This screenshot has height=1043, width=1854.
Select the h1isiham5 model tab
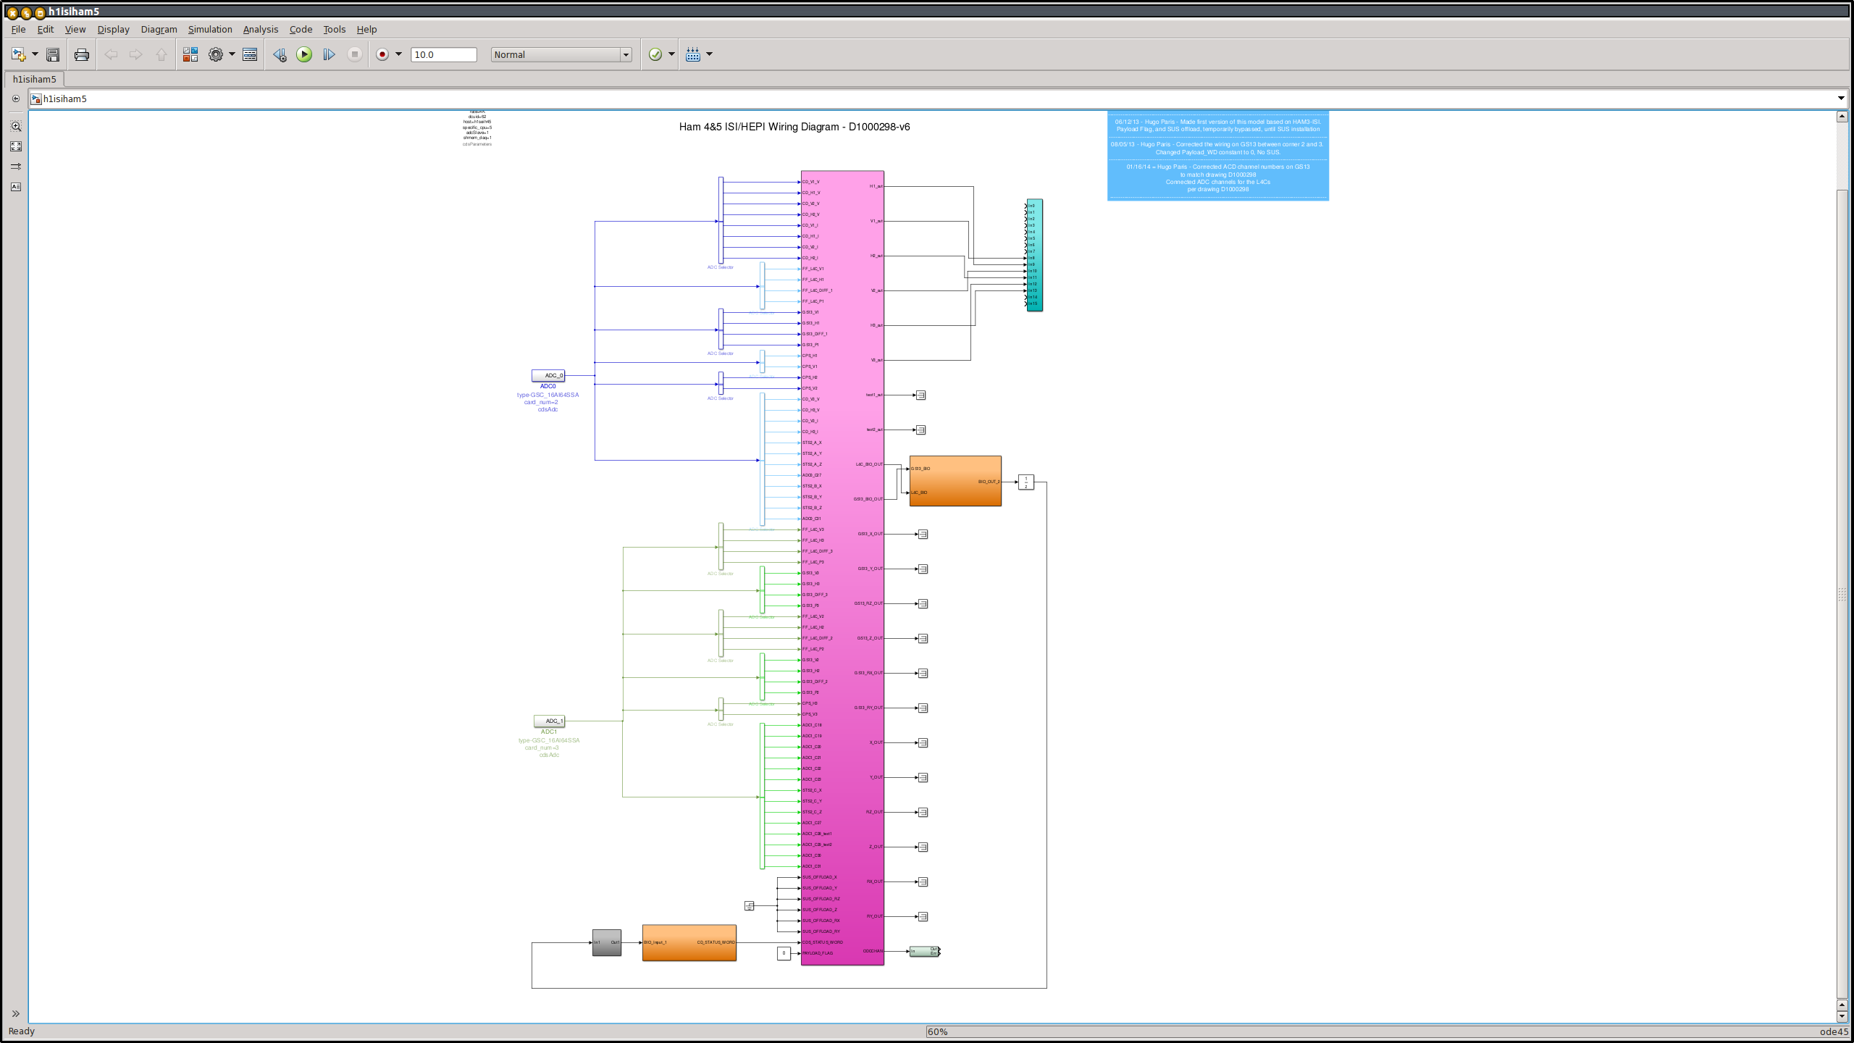[x=34, y=79]
